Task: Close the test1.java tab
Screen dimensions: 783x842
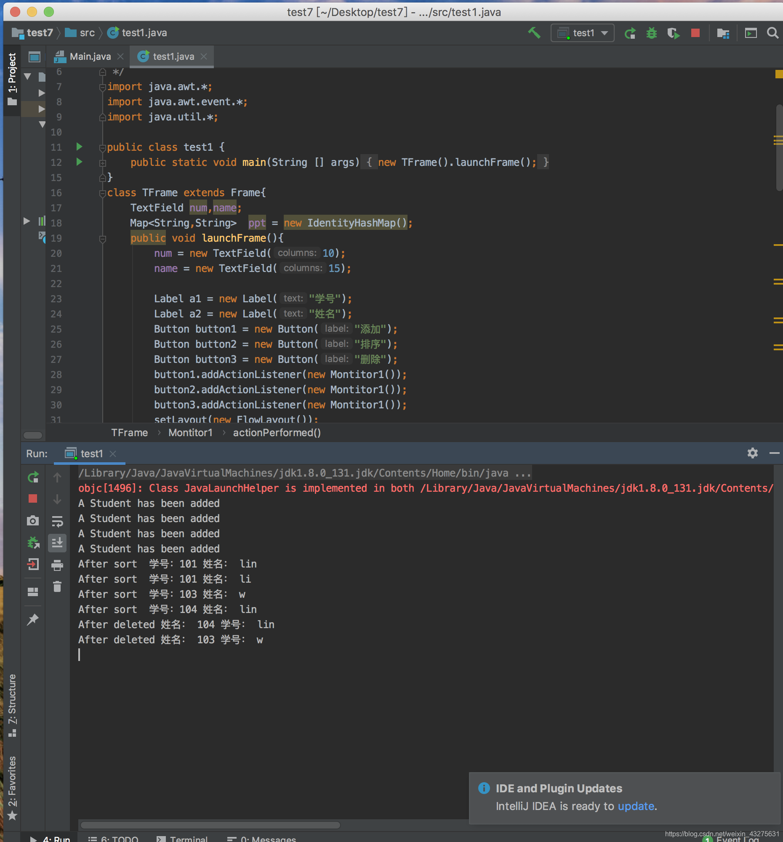Action: [204, 56]
